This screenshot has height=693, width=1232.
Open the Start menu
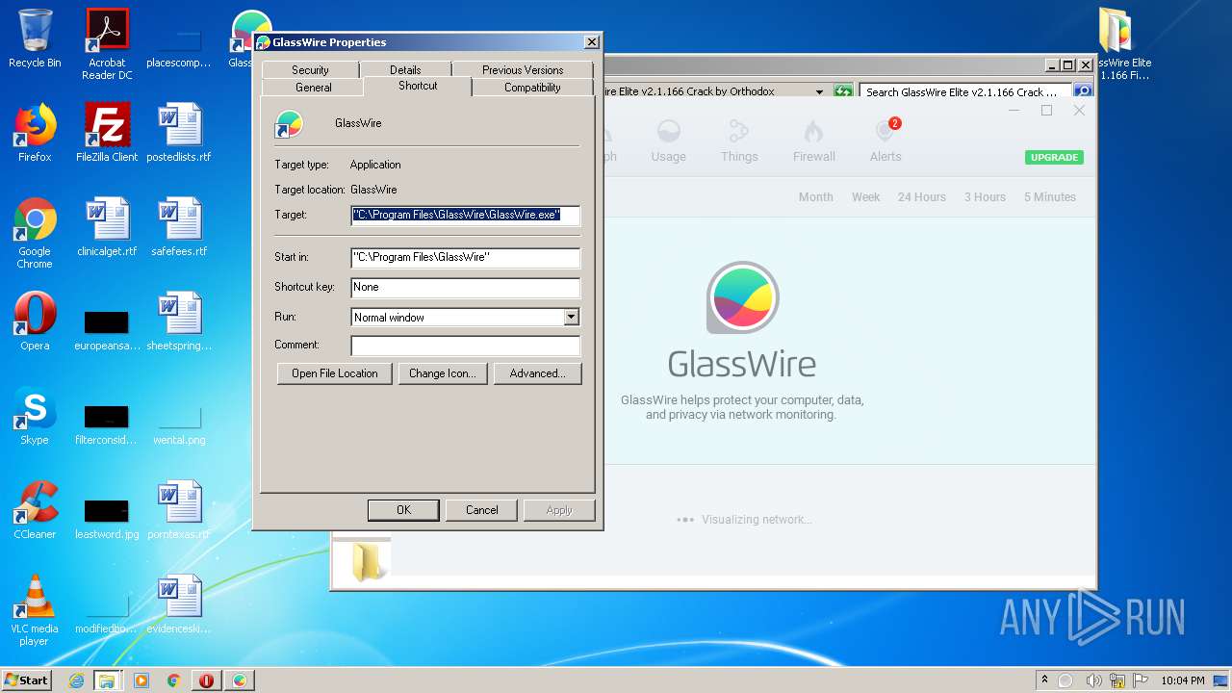[26, 680]
